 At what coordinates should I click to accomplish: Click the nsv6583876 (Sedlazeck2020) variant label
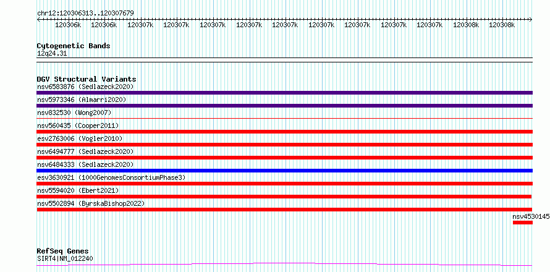click(85, 87)
